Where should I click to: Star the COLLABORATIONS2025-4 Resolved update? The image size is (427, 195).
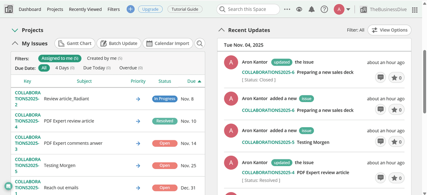[x=396, y=178]
